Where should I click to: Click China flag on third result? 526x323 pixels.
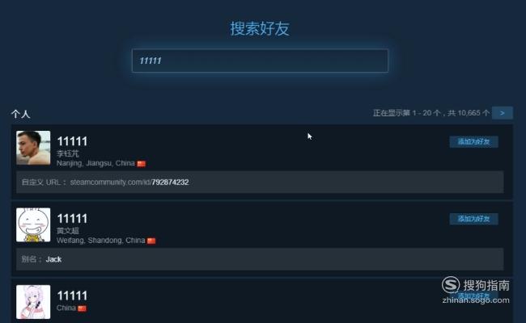(83, 308)
